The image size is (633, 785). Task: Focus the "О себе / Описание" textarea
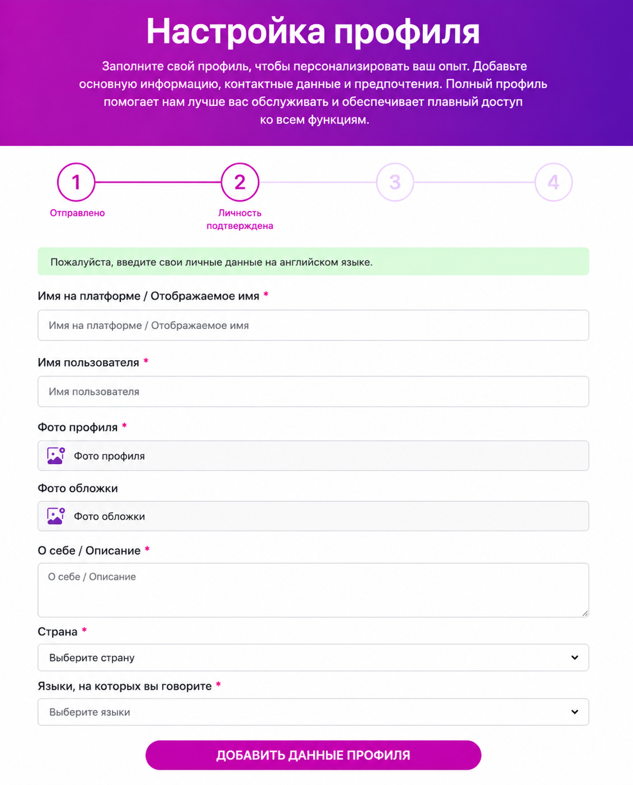pyautogui.click(x=313, y=590)
